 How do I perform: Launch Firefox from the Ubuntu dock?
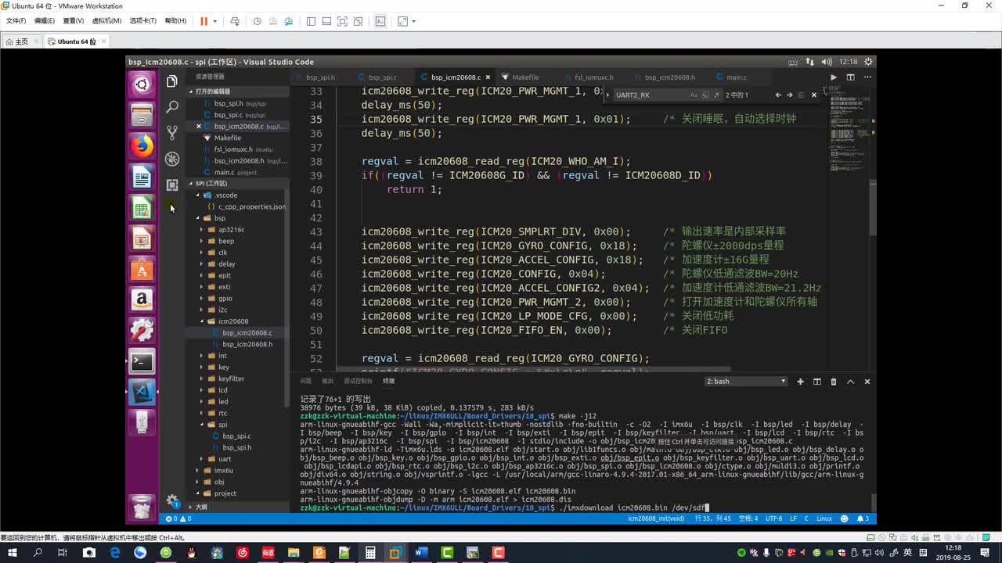click(142, 146)
